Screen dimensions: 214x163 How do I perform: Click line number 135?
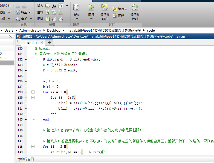(20, 76)
